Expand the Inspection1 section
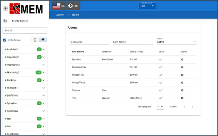 (x=44, y=57)
